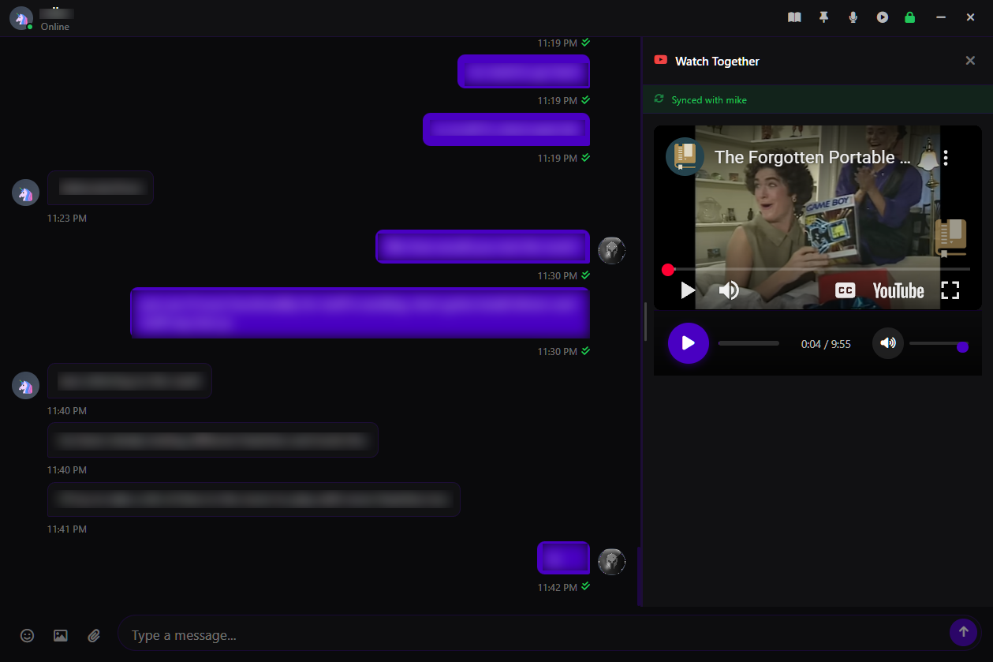The image size is (993, 662).
Task: Start a voice message with the microphone icon
Action: pos(853,17)
